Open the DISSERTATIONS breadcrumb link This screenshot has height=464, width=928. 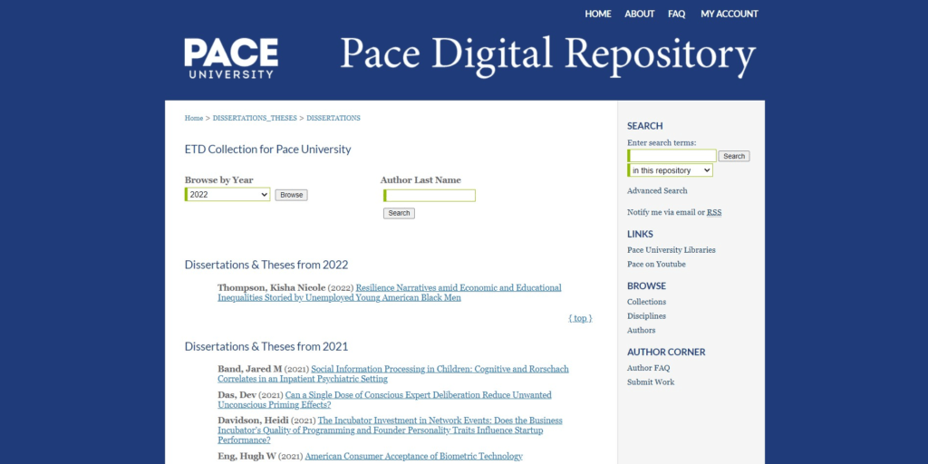pyautogui.click(x=333, y=119)
